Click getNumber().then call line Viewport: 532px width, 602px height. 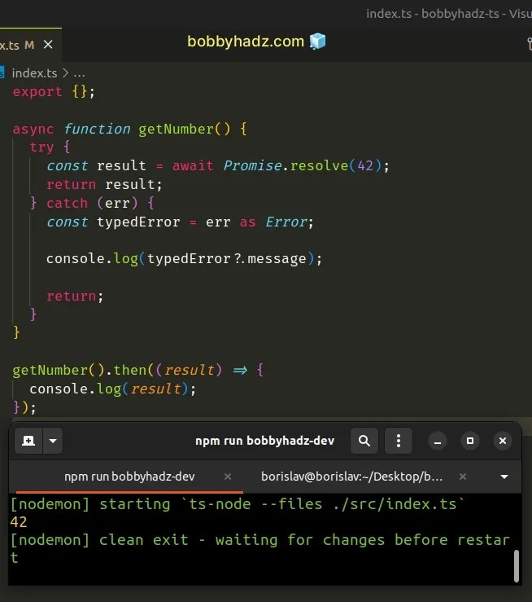coord(138,370)
